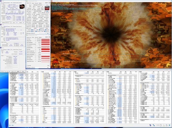
Task: Open About tab in top CPU-Z window
Action: click(x=20, y=2)
